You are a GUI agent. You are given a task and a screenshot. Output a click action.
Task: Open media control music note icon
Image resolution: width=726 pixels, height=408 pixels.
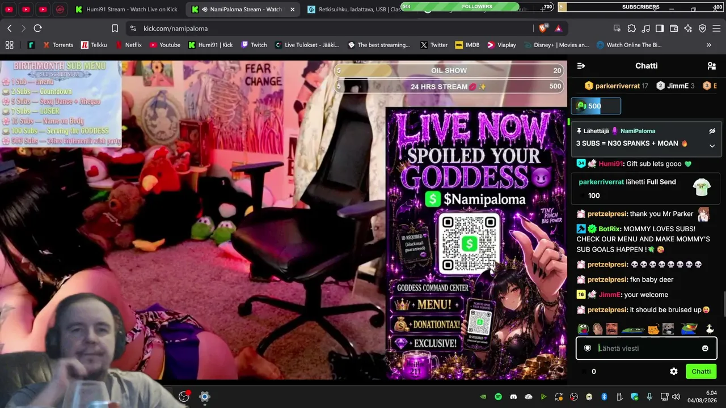(645, 28)
